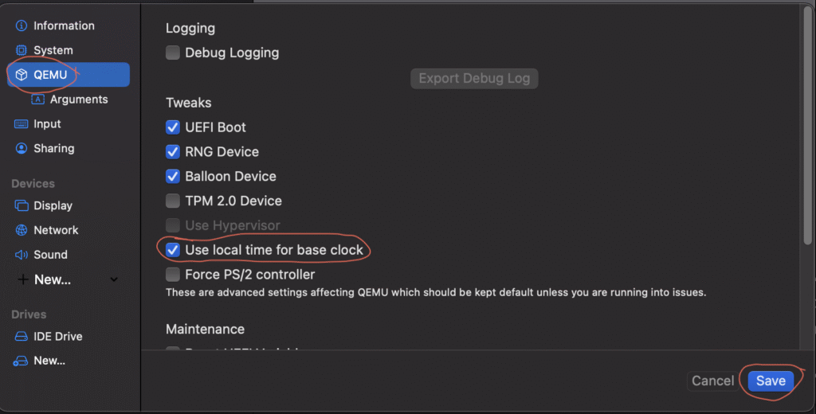Click the Network globe icon

click(x=22, y=230)
